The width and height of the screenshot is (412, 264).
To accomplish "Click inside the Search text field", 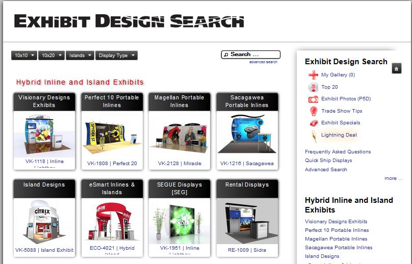I will [x=254, y=55].
